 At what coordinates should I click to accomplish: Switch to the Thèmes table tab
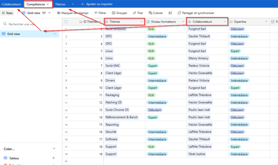(60, 4)
